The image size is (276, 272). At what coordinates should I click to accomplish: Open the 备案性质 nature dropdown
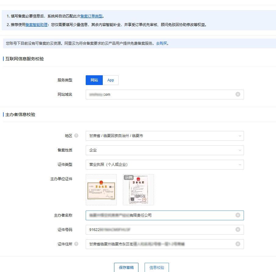165,150
